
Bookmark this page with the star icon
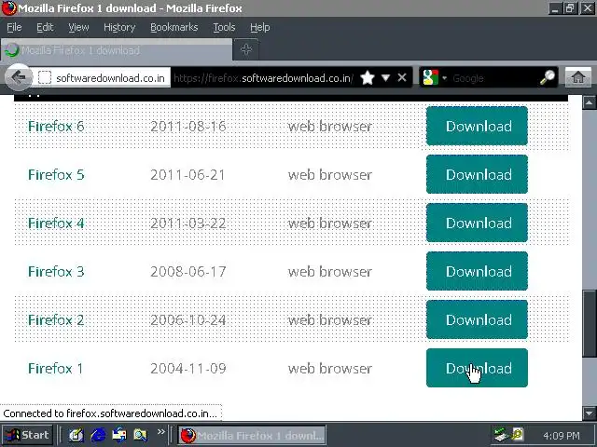pyautogui.click(x=368, y=78)
